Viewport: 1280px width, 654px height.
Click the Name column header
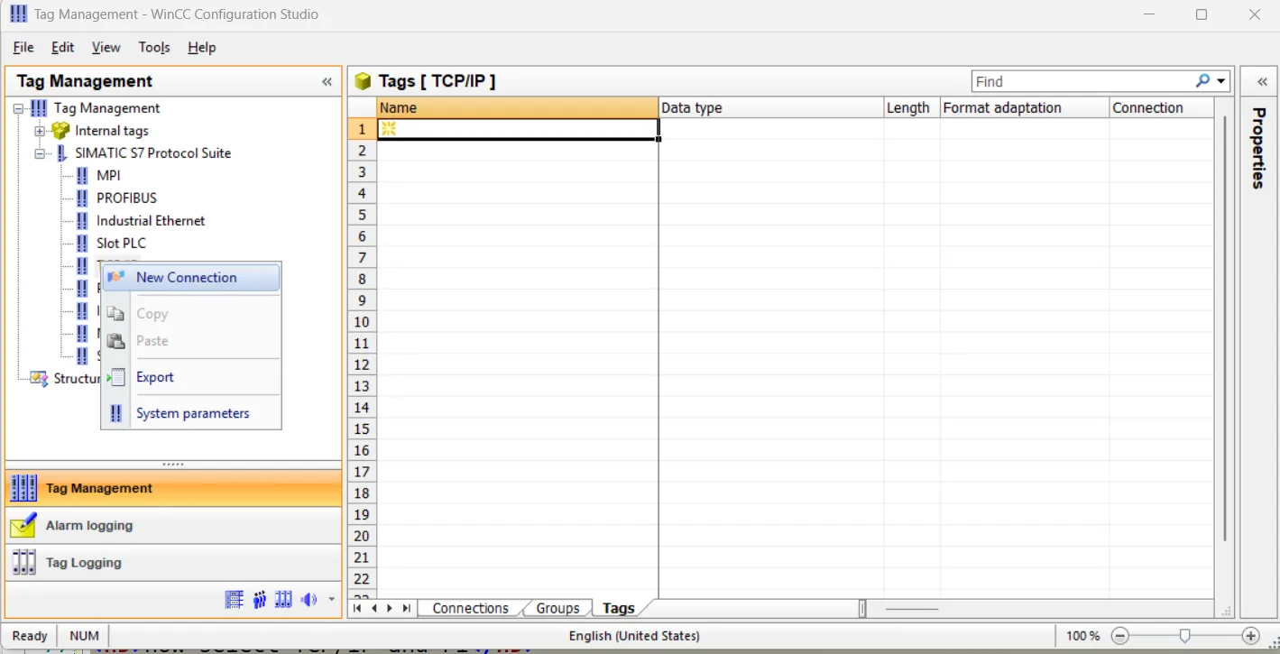(x=518, y=107)
